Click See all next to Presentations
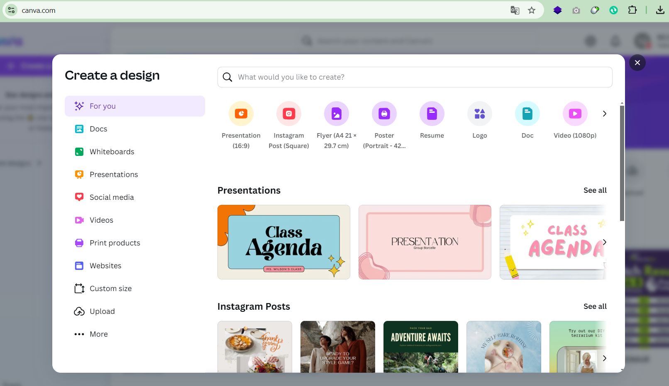This screenshot has width=669, height=386. 595,190
